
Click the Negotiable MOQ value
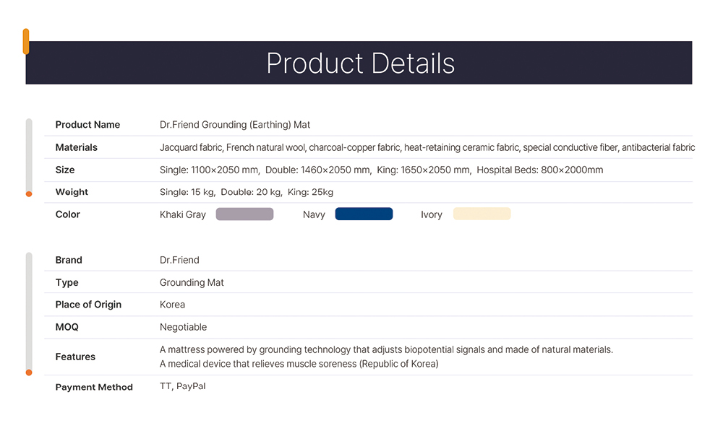[x=183, y=327]
